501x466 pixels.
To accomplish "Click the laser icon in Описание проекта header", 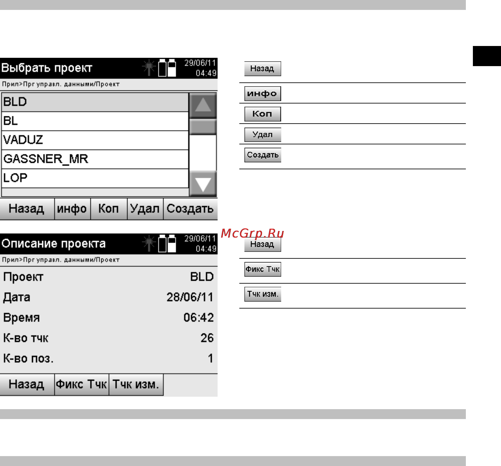I will [149, 243].
